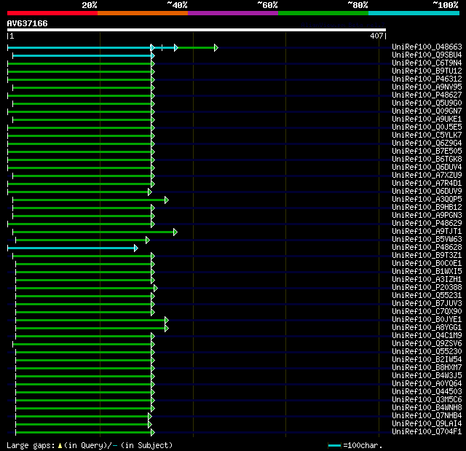This screenshot has width=466, height=451.
Task: Open the UniRef100_B0C0E1 entry
Action: coord(427,264)
